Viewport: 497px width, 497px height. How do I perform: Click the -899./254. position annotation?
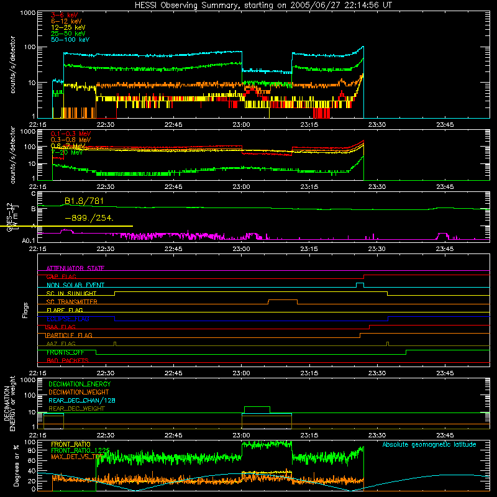[89, 218]
